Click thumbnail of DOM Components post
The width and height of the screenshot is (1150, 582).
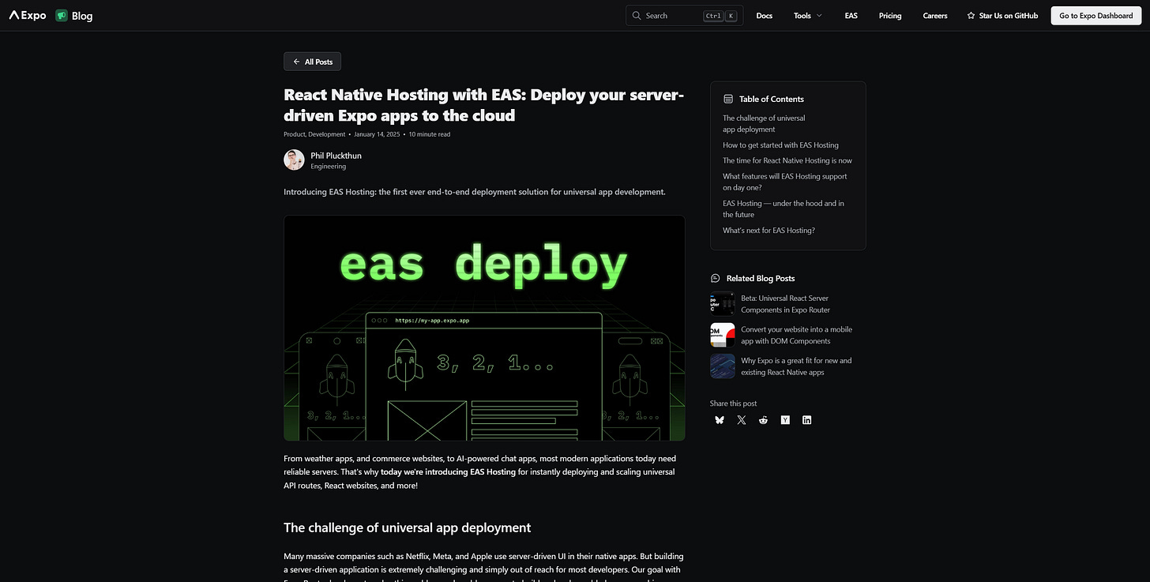point(722,335)
